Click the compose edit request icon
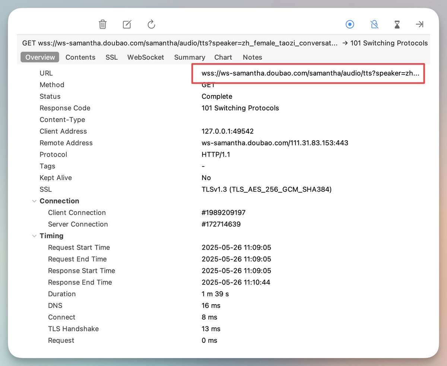The height and width of the screenshot is (366, 447). [127, 25]
